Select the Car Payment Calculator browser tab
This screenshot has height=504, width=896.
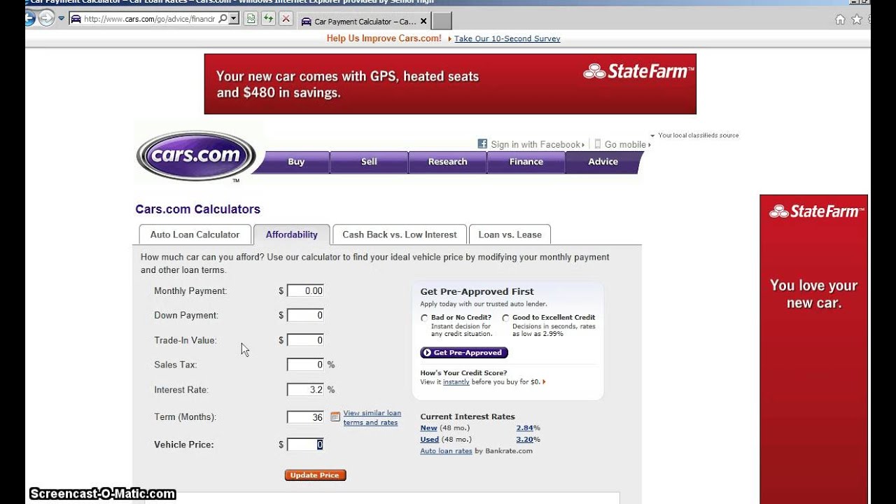point(365,21)
